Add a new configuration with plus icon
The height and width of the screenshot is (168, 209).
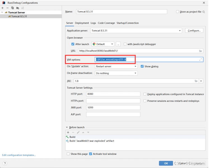[x=3, y=8]
